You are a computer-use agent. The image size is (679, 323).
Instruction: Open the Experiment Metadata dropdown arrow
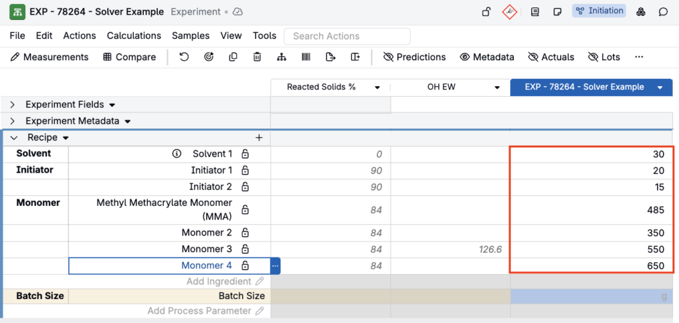tap(127, 122)
